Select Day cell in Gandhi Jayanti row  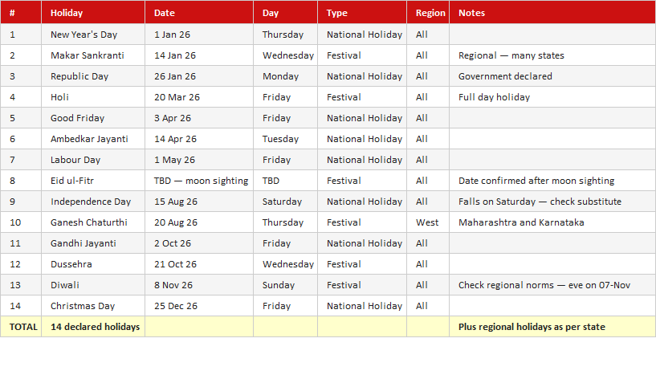pos(285,243)
